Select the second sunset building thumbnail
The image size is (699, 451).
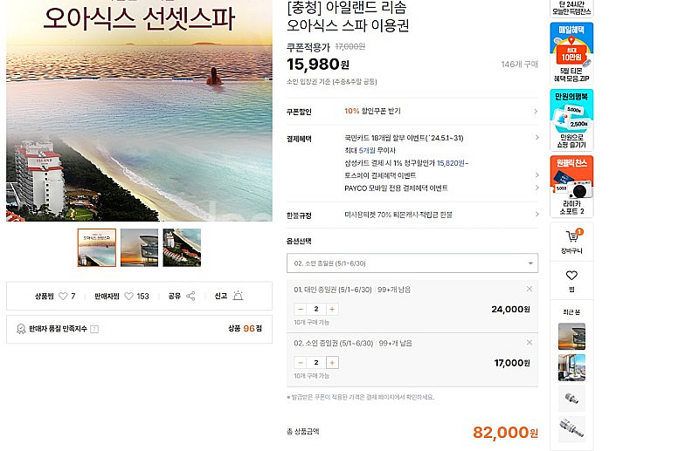tap(139, 248)
